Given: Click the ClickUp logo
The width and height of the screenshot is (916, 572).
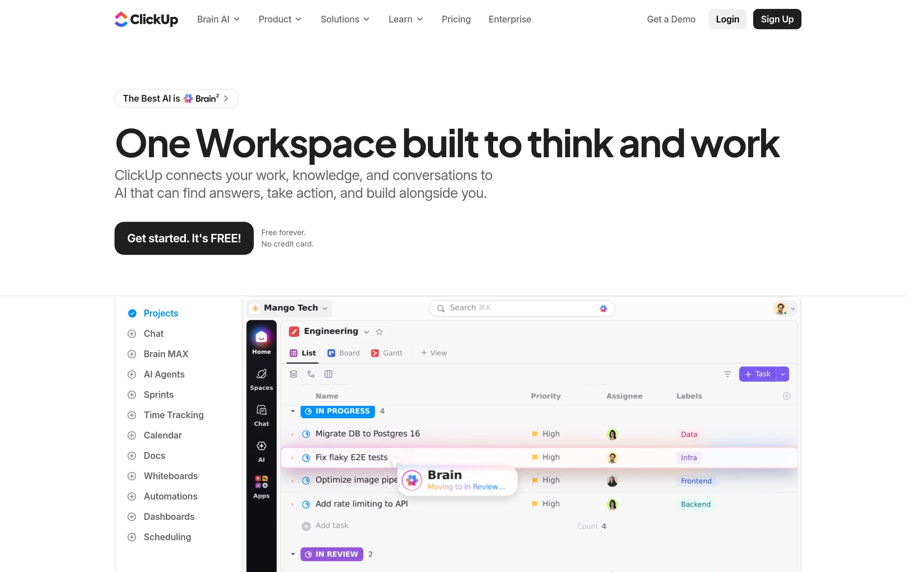Looking at the screenshot, I should 146,19.
